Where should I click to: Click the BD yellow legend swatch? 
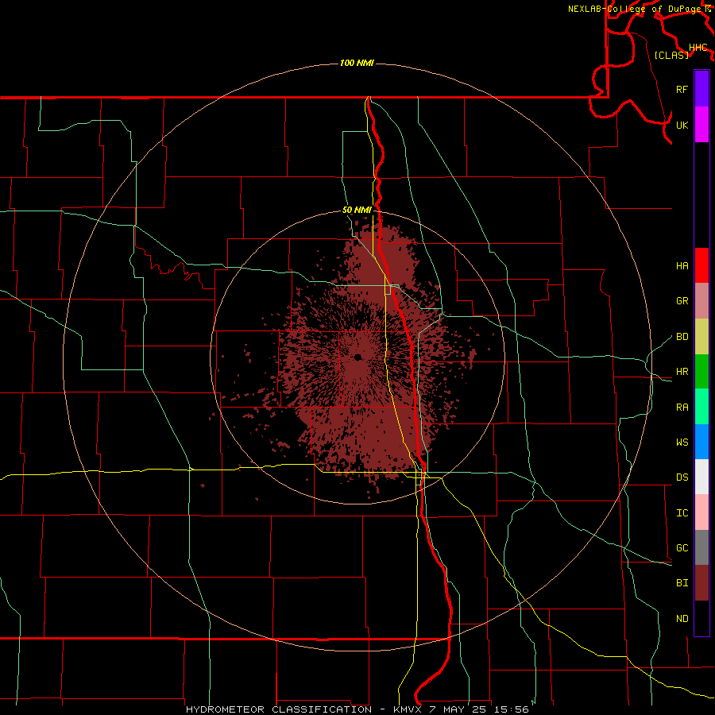click(701, 337)
